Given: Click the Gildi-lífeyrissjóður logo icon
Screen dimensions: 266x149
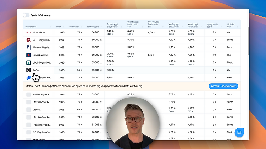Looking at the screenshot, I should click(28, 62).
